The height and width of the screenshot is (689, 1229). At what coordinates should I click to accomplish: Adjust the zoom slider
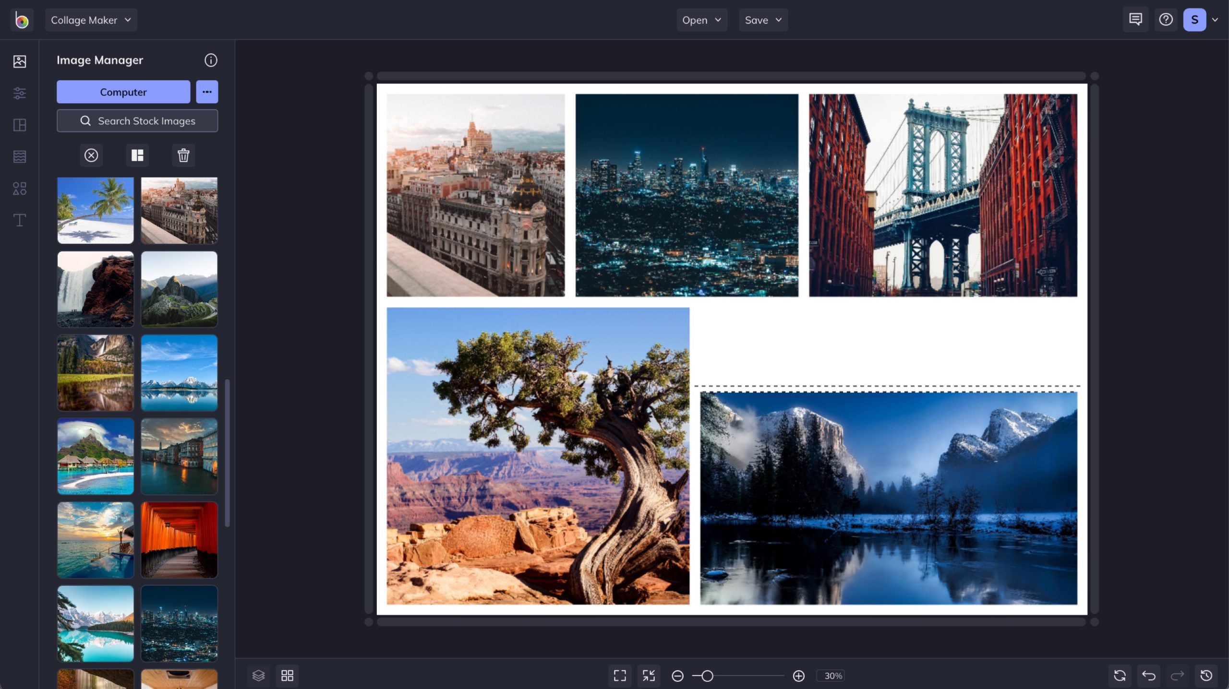[x=708, y=676]
